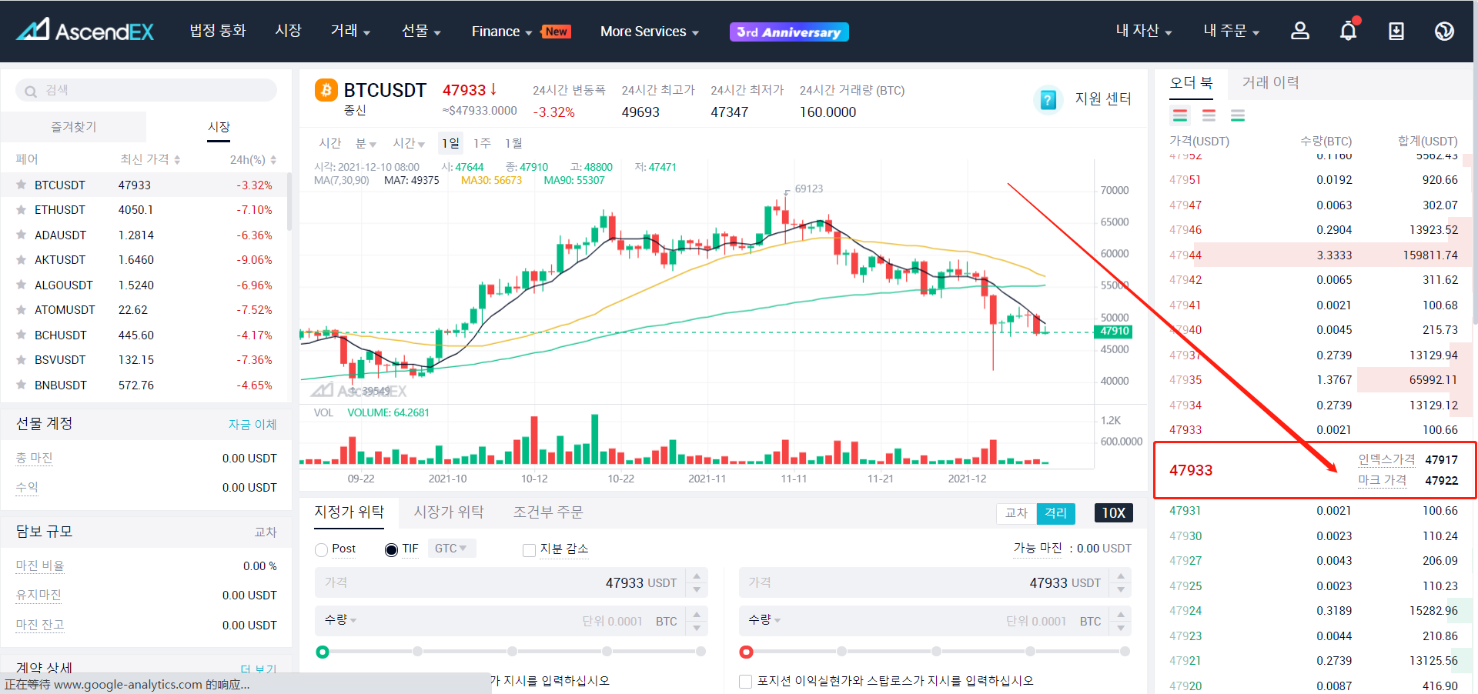Tick the sell-side take-profit stop-loss checkbox
Image resolution: width=1478 pixels, height=694 pixels.
(745, 682)
